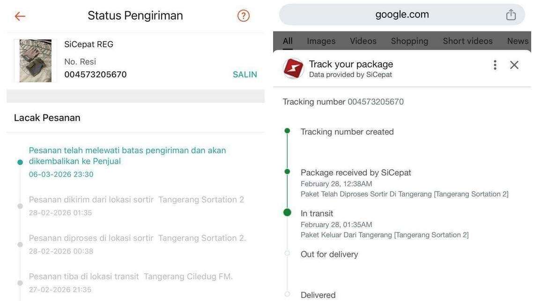
Task: Select tracking number 004573205670 on Google
Action: tap(376, 102)
